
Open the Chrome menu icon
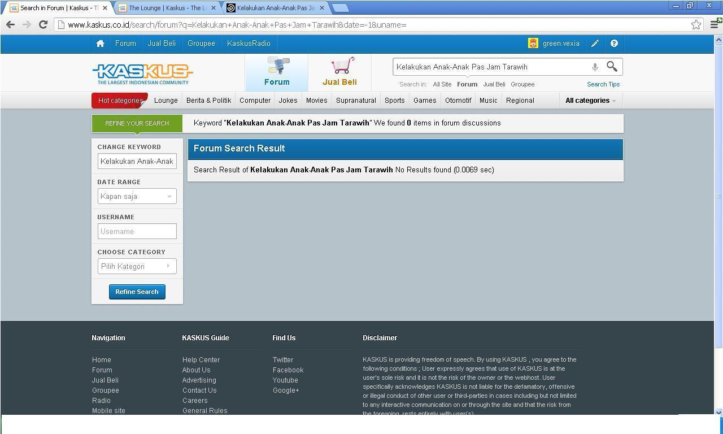click(715, 24)
